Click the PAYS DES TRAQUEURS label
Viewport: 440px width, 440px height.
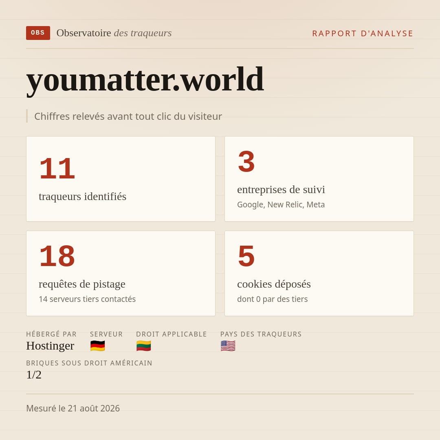click(261, 334)
